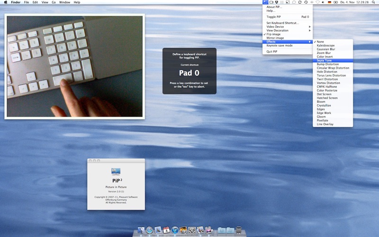
Task: Click the volume speaker status icon
Action: [x=323, y=2]
